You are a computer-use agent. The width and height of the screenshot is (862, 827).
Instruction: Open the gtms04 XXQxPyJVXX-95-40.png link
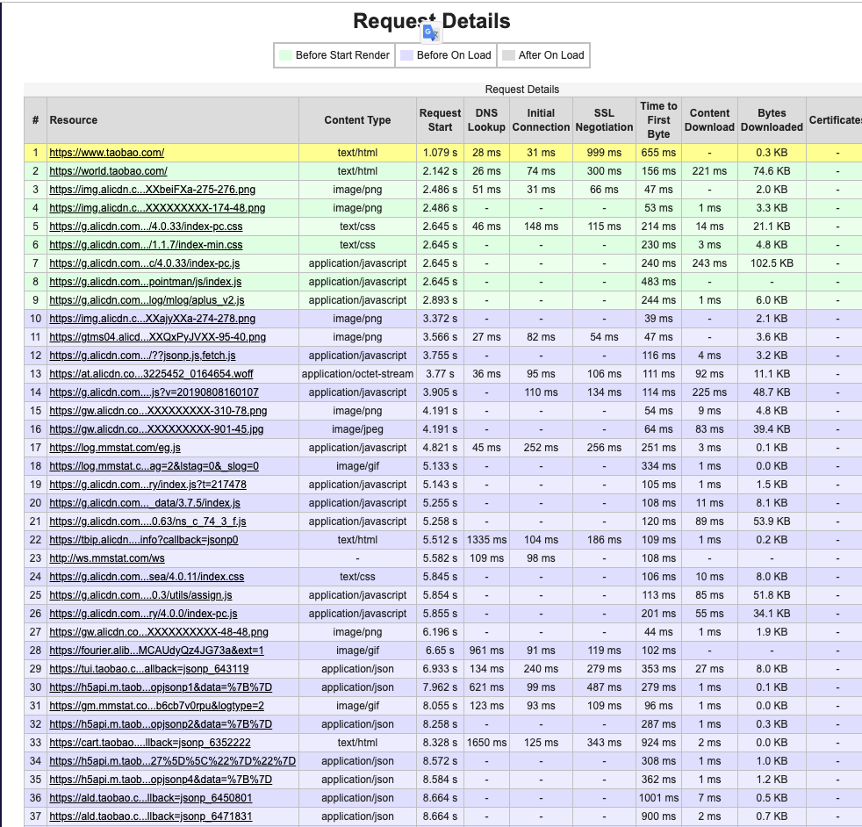158,337
